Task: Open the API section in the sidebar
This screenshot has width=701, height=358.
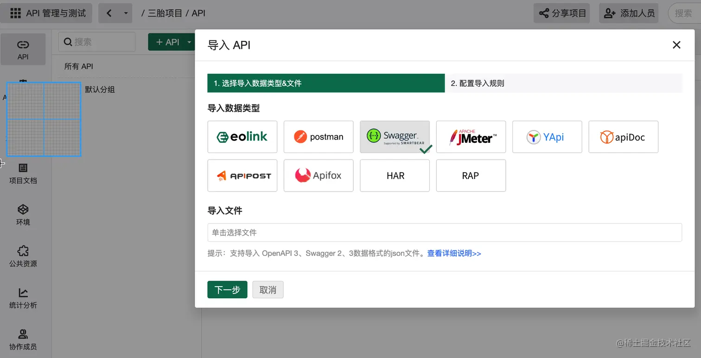Action: click(23, 49)
